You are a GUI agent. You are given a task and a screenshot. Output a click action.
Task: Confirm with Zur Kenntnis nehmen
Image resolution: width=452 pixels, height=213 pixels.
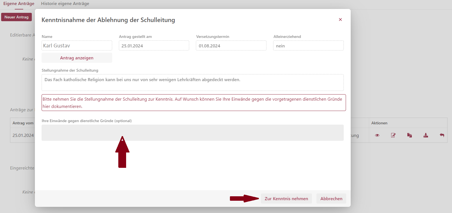[x=286, y=199]
